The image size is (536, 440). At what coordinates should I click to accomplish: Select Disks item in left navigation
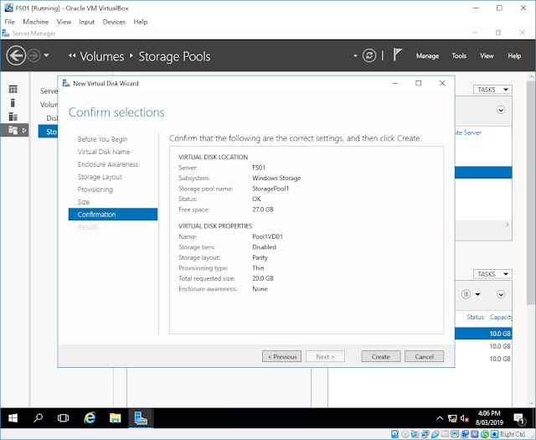tap(52, 118)
